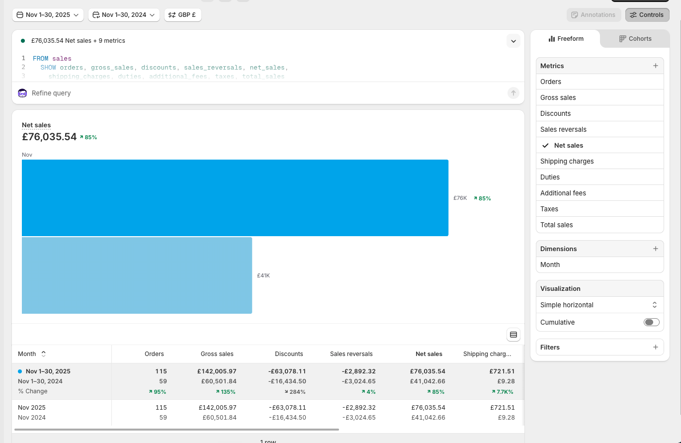The height and width of the screenshot is (443, 681).
Task: Select the Taxes metric
Action: pos(600,209)
